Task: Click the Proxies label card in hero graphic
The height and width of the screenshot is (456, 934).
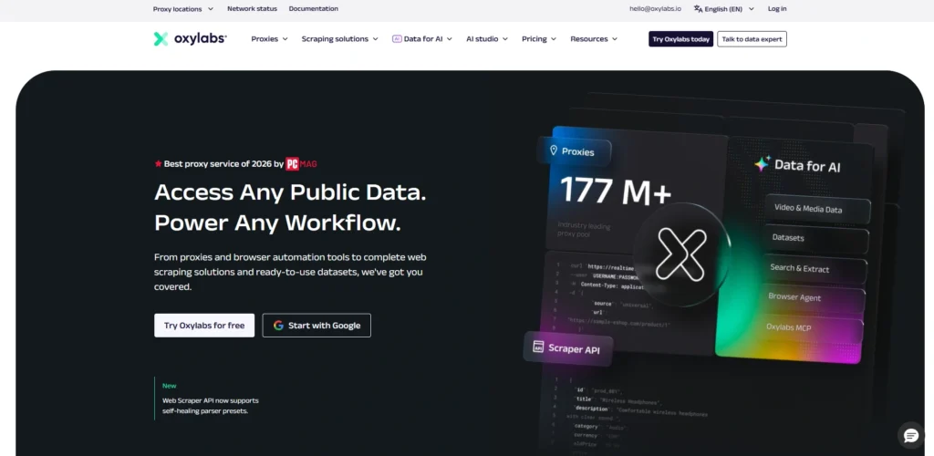Action: (x=574, y=151)
